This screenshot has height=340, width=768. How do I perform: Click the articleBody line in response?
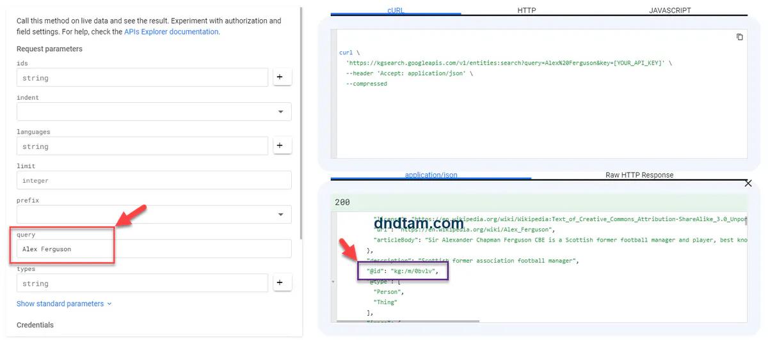(560, 240)
